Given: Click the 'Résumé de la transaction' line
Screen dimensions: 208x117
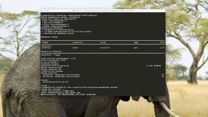Looking at the screenshot, I should [51, 51].
